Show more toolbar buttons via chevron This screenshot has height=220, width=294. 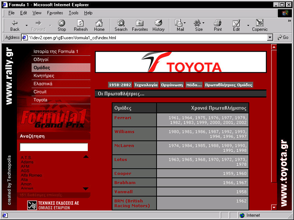pyautogui.click(x=290, y=21)
